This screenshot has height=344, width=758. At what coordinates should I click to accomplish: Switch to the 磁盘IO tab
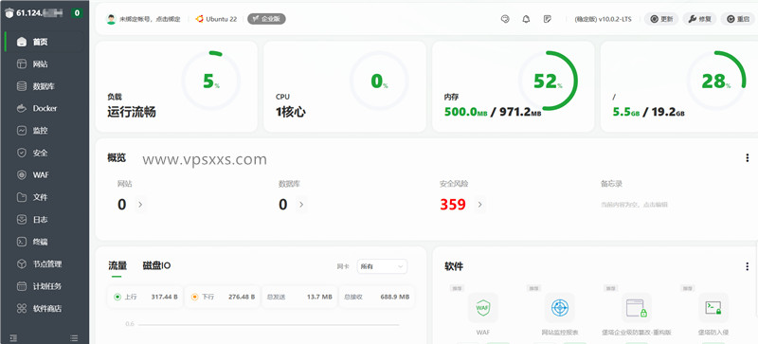[156, 265]
